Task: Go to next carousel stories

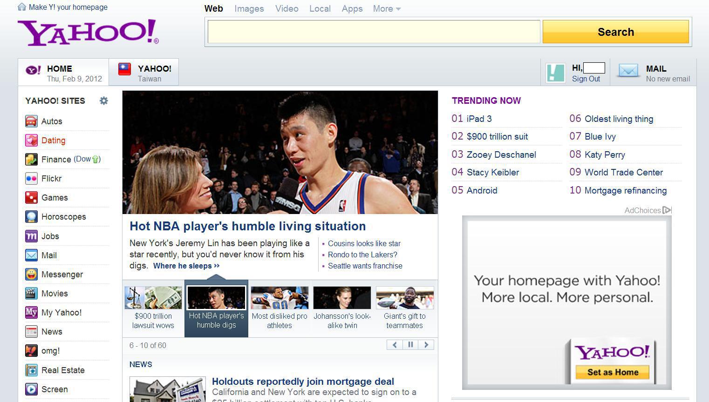Action: click(426, 345)
